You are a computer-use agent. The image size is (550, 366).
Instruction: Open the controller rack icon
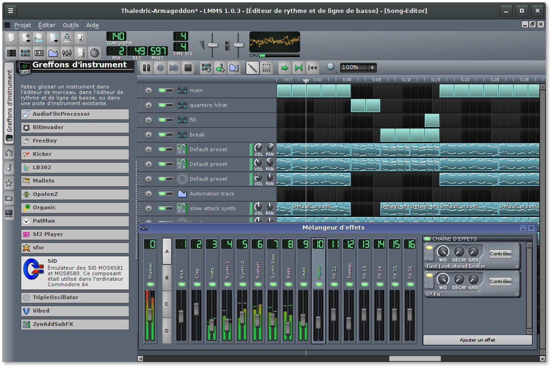(x=94, y=53)
